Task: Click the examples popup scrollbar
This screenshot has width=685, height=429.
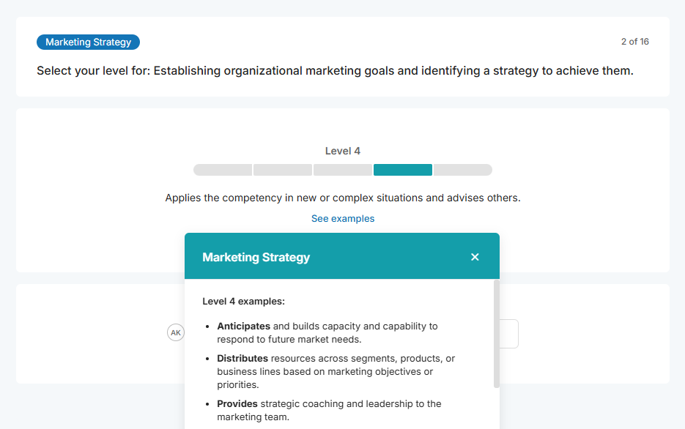Action: click(x=497, y=333)
